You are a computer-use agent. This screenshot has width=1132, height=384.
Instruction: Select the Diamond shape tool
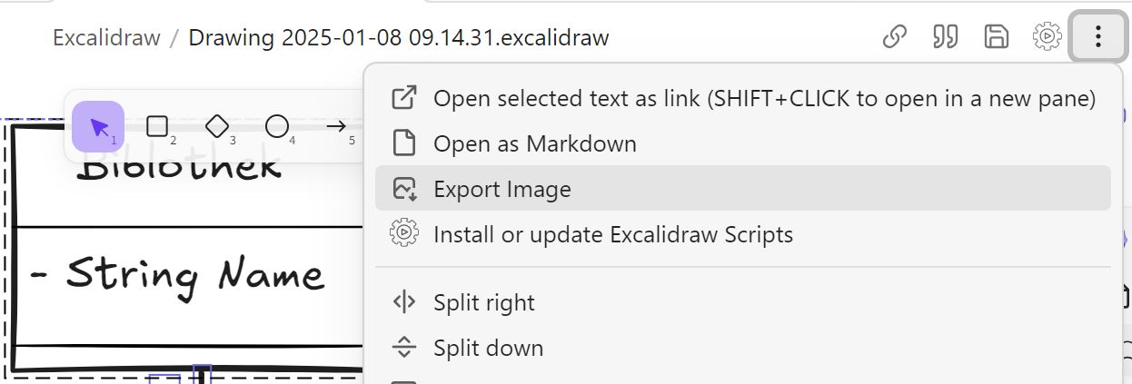[x=217, y=126]
